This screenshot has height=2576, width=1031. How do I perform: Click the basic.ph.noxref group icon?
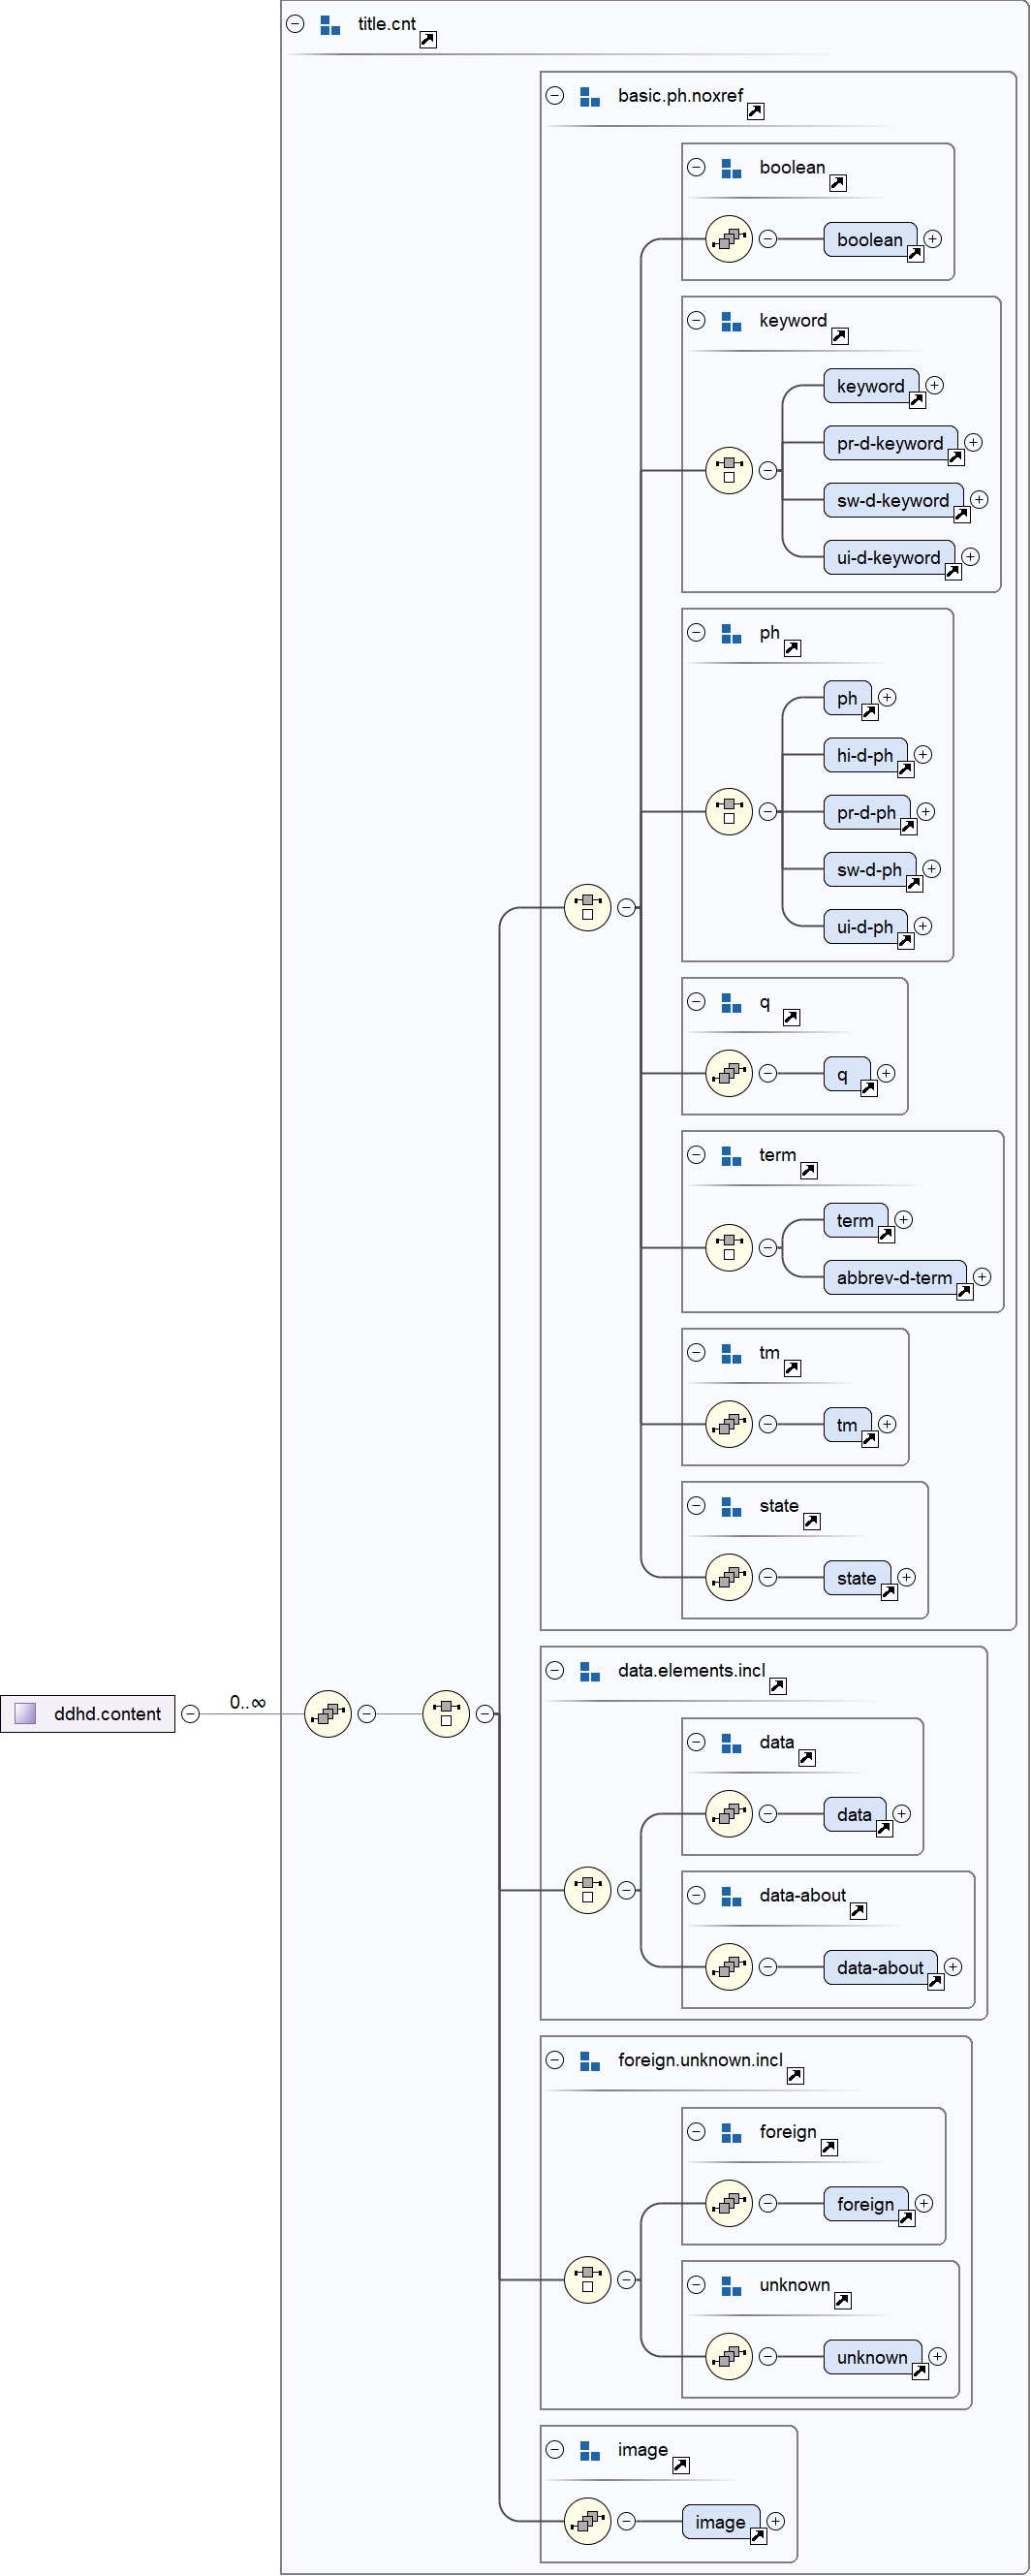click(590, 97)
